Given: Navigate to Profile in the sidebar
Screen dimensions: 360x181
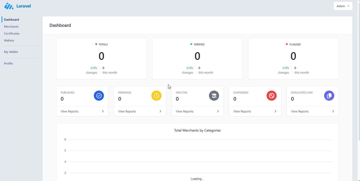Looking at the screenshot, I should pos(8,63).
